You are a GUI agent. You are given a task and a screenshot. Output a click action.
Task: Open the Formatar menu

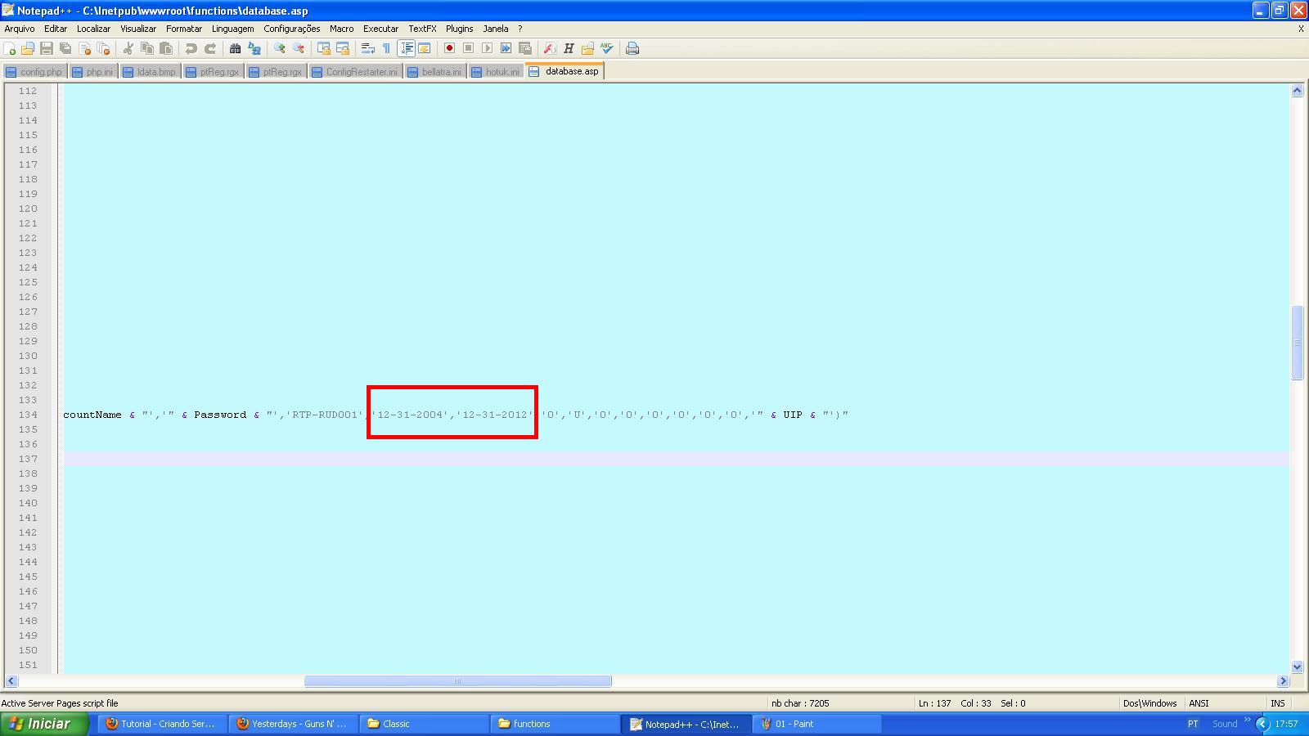(184, 29)
